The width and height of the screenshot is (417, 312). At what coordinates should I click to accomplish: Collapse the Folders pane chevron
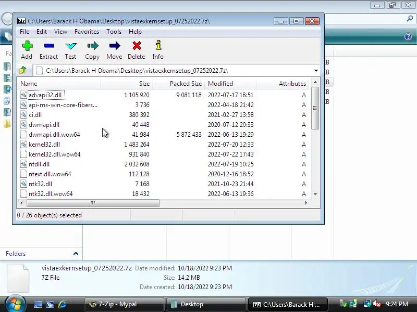tap(76, 253)
